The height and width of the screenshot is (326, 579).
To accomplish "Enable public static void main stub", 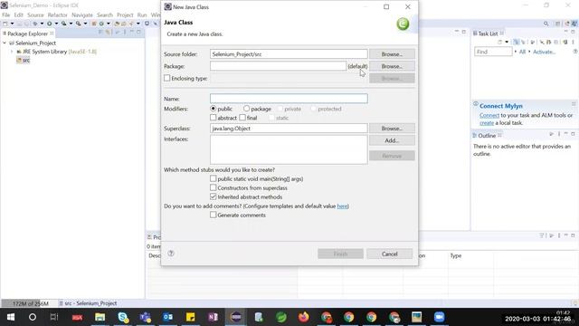I will tap(214, 178).
